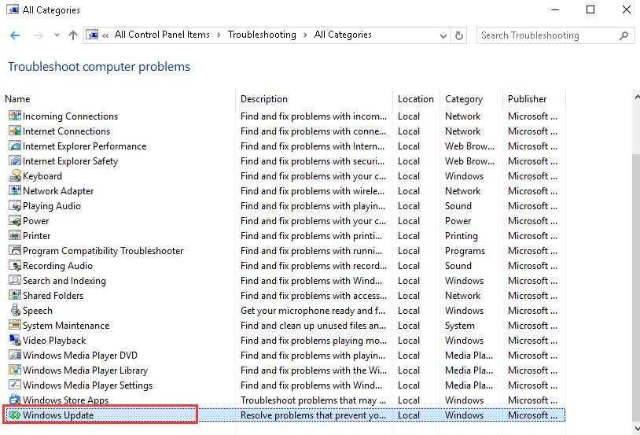Expand the address bar history dropdown
This screenshot has height=435, width=640.
443,35
